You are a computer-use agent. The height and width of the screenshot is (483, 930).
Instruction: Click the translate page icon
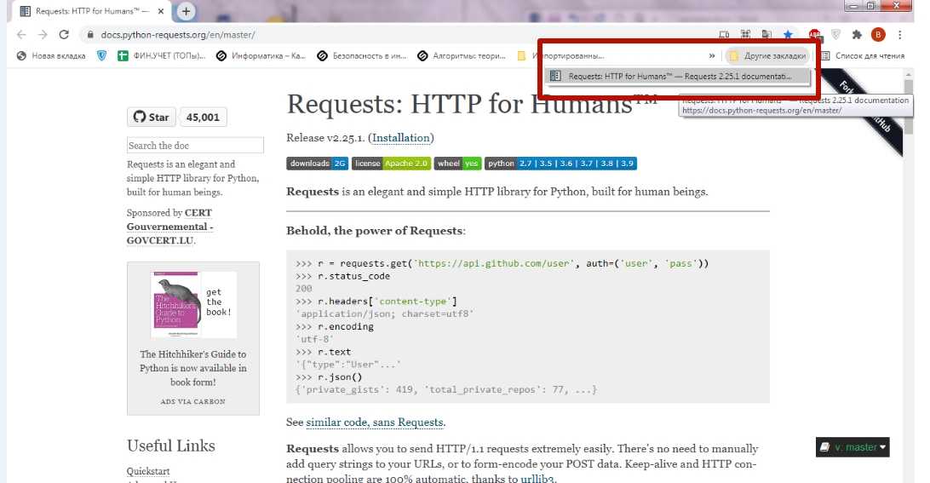pyautogui.click(x=766, y=35)
